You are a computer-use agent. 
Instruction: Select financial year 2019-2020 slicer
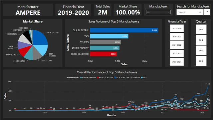tap(177, 28)
